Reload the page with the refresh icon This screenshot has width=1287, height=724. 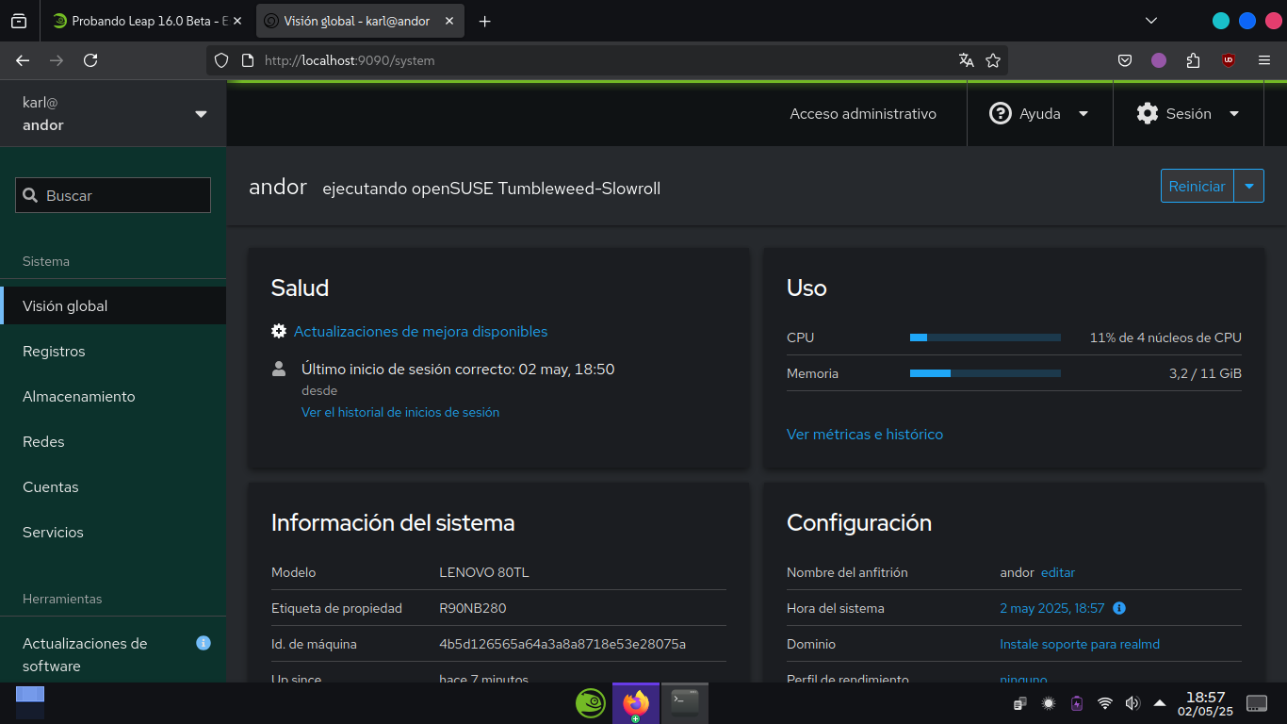coord(90,60)
